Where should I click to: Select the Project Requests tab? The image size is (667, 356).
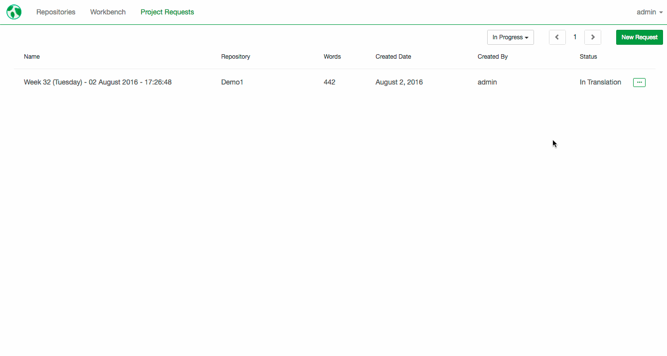coord(167,12)
